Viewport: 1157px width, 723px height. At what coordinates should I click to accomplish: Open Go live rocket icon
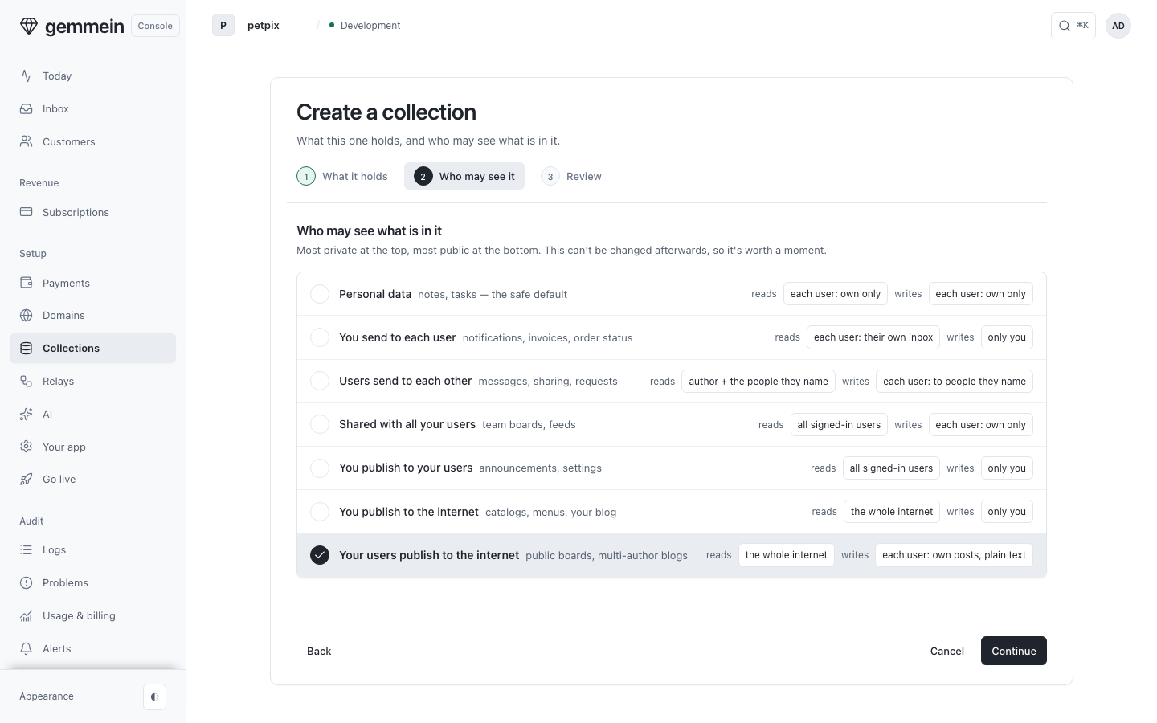tap(27, 479)
